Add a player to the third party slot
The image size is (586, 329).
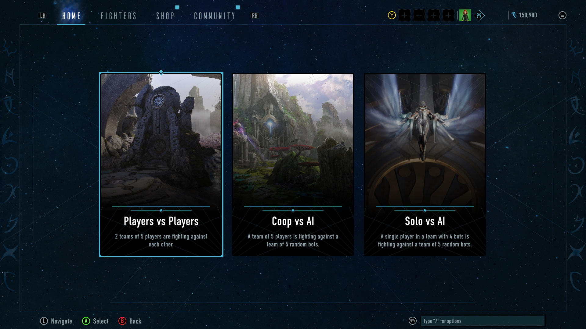(434, 15)
